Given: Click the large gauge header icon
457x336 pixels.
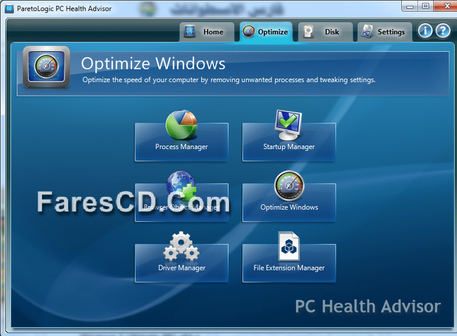Looking at the screenshot, I should point(47,66).
